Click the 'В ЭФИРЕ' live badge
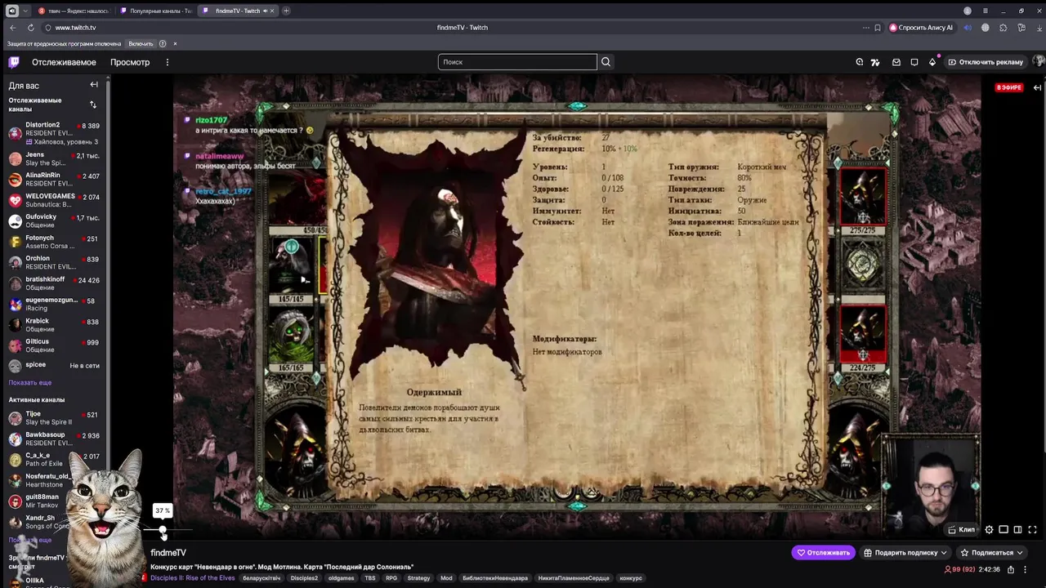The image size is (1046, 588). 1008,87
